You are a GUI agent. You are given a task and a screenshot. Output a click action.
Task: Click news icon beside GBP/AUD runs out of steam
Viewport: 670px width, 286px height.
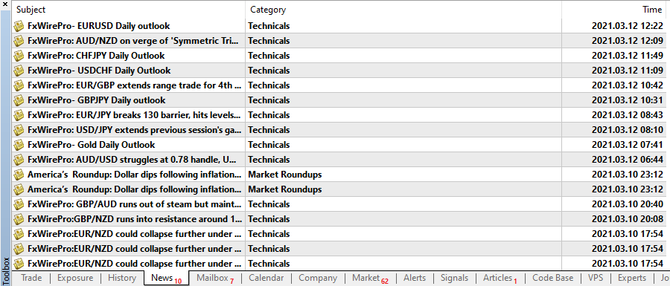19,204
